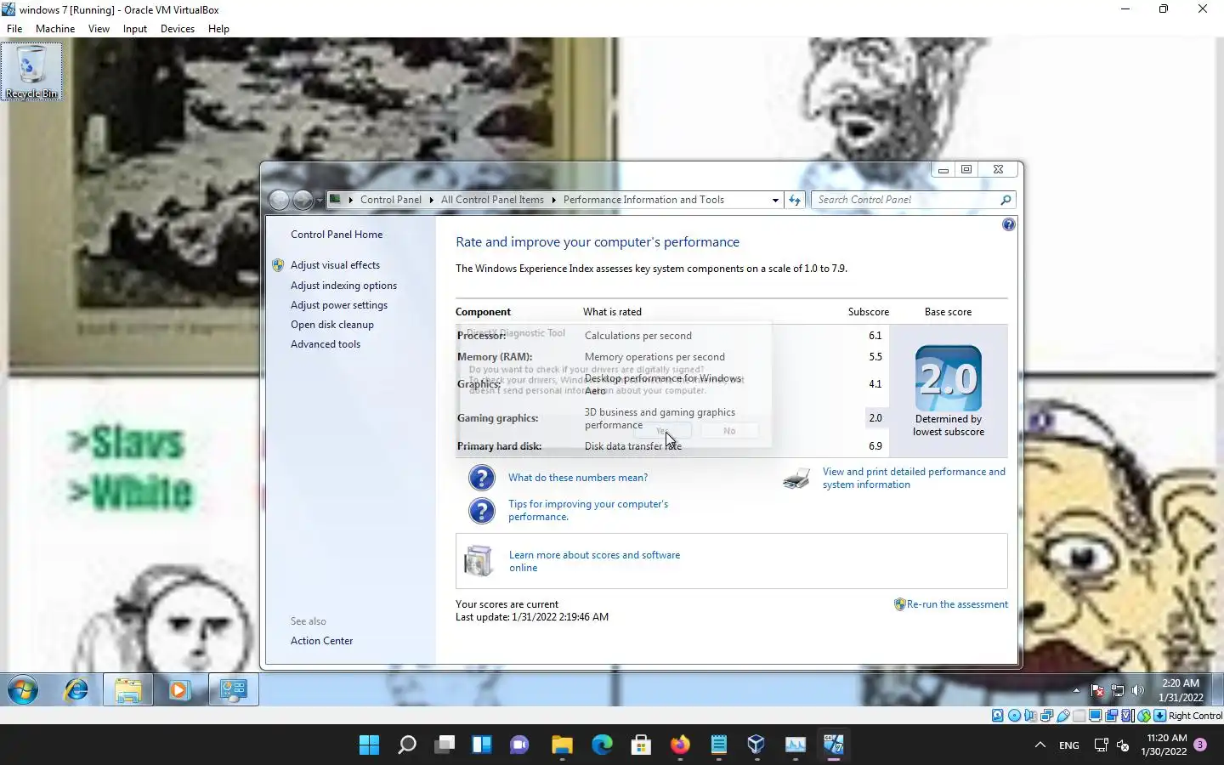Click VirtualBox optical disk indicator
Screen dimensions: 1224x765
(x=1014, y=716)
